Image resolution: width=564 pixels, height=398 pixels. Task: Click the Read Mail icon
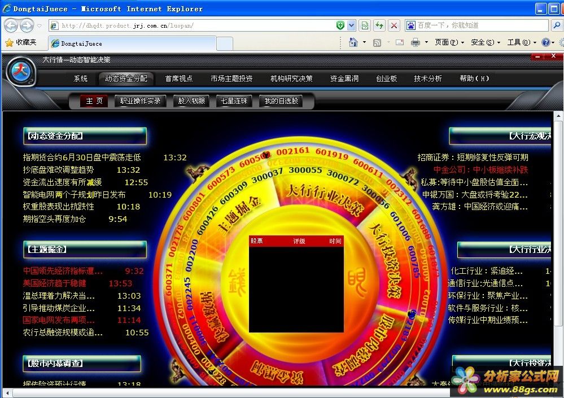400,42
